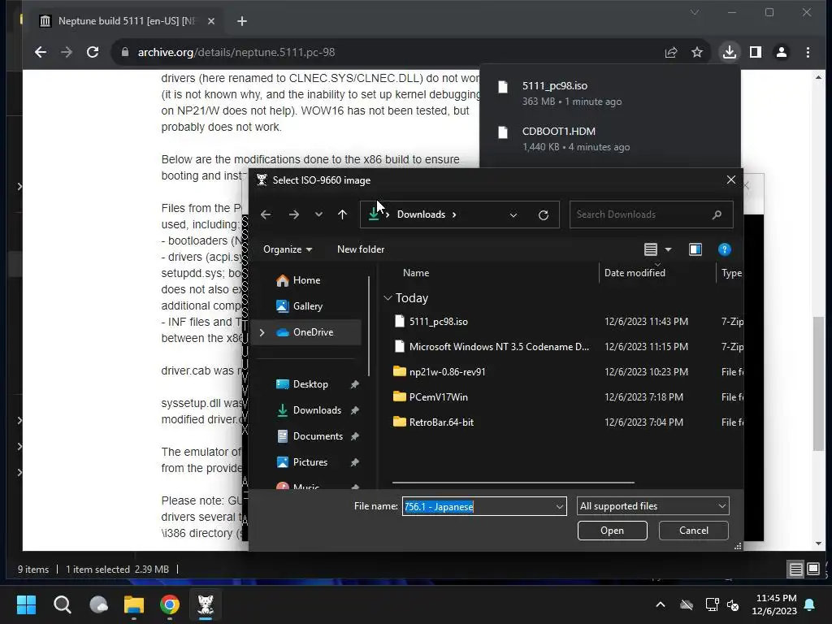Open the notification bell icon

point(810,604)
